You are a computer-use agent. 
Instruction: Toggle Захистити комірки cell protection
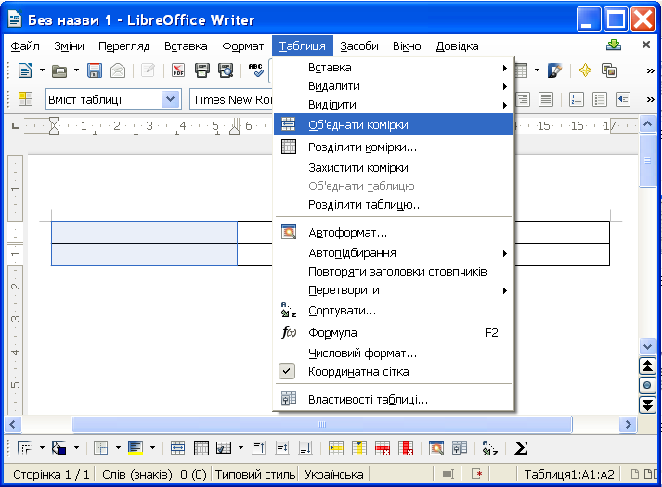(x=358, y=168)
